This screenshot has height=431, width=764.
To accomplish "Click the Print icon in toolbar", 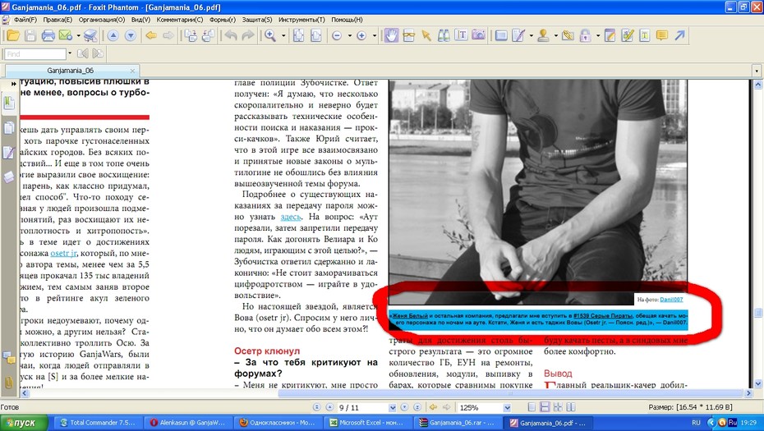I will (x=48, y=35).
